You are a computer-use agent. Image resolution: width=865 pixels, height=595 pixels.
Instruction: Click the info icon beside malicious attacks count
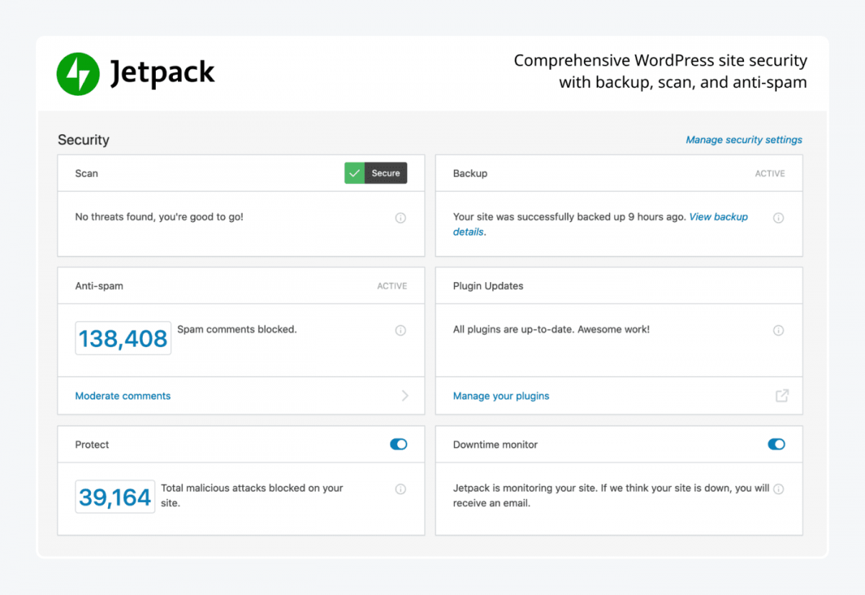pos(401,489)
